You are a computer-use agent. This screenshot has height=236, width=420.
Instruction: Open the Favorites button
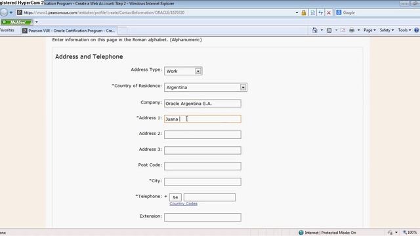pos(7,30)
